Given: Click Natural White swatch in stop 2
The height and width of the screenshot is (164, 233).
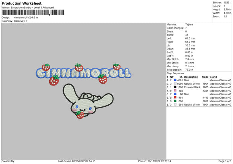Looking at the screenshot, I should click(x=175, y=84).
